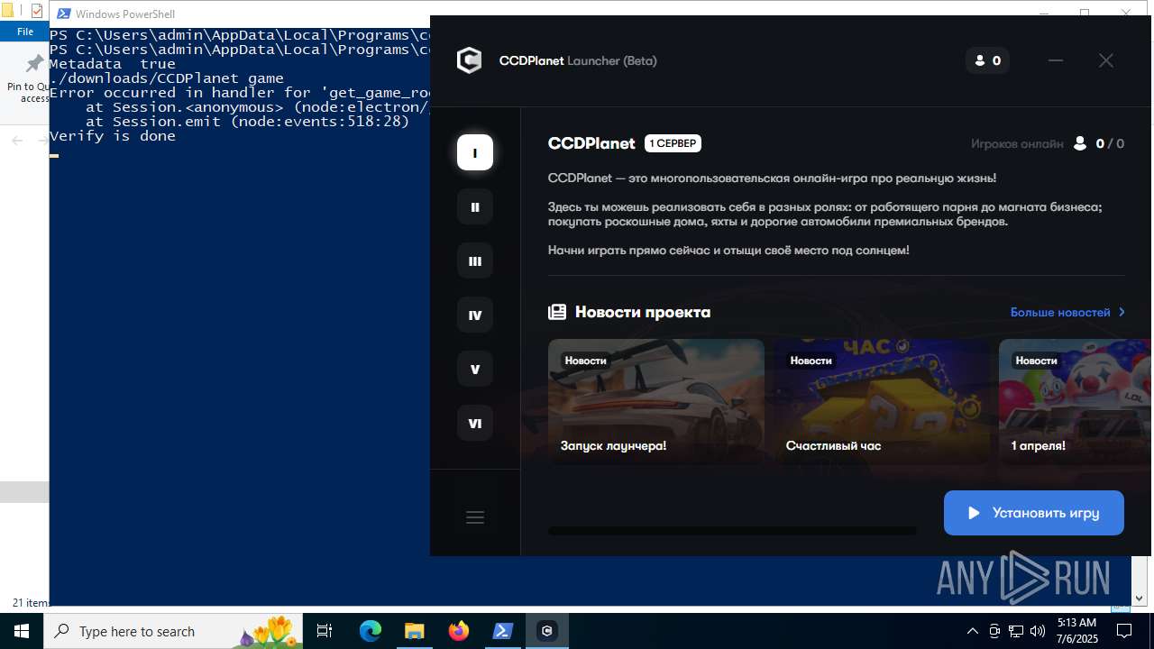The height and width of the screenshot is (649, 1154).
Task: Click the 'Verify is done' line in PowerShell
Action: pos(113,136)
